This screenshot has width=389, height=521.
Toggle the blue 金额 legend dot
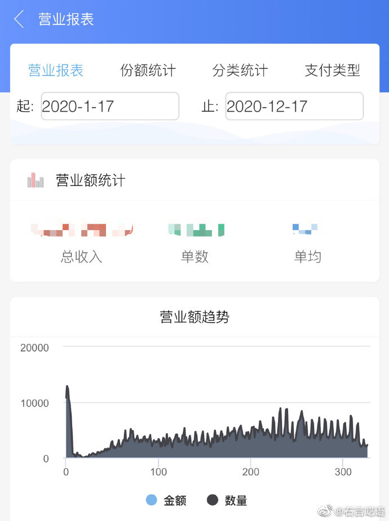[152, 500]
